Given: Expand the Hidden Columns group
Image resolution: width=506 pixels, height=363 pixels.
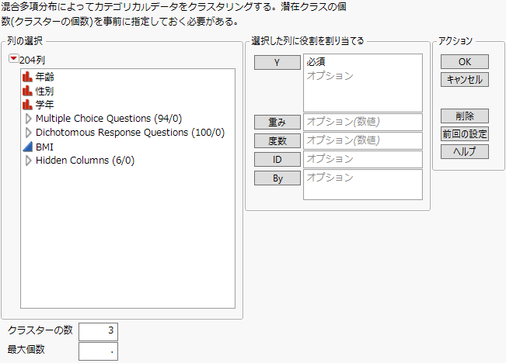Looking at the screenshot, I should [30, 161].
